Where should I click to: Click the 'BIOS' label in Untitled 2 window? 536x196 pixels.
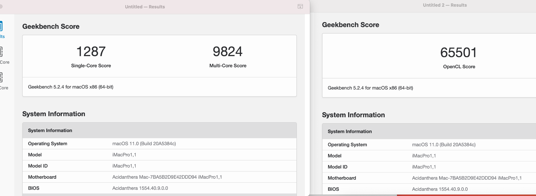[x=334, y=189]
